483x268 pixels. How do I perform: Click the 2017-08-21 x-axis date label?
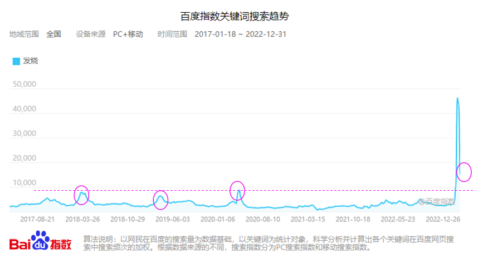click(38, 219)
